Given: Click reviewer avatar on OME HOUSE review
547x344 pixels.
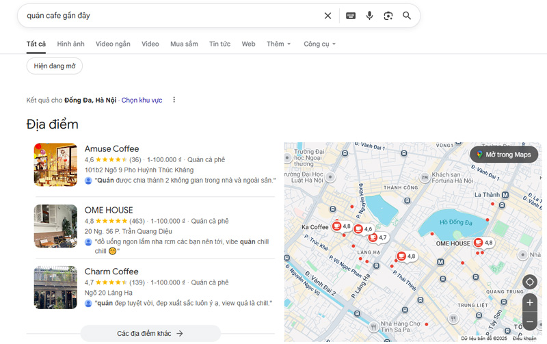Looking at the screenshot, I should (88, 242).
